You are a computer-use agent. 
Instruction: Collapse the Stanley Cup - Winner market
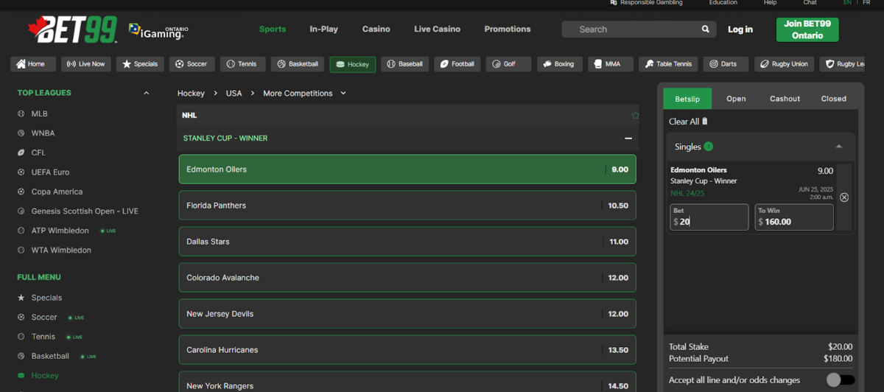[628, 139]
